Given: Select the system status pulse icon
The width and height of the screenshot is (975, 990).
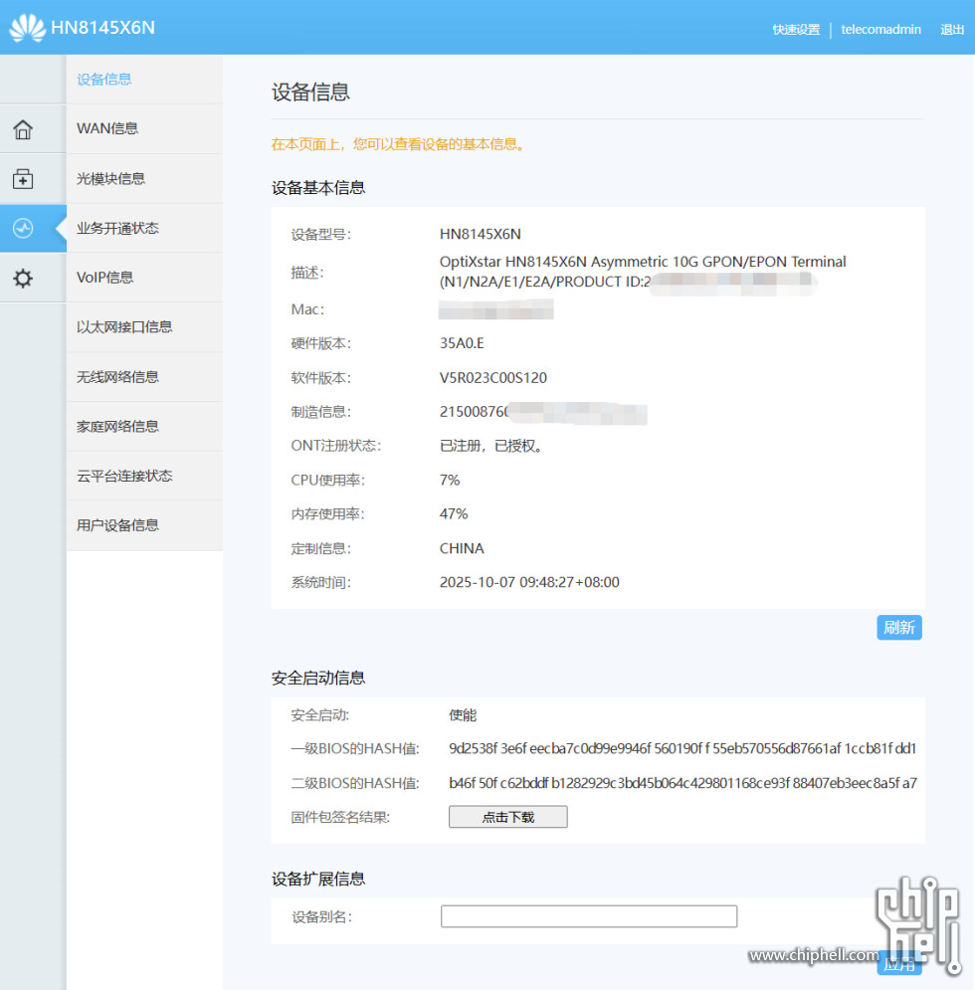Looking at the screenshot, I should [x=23, y=228].
